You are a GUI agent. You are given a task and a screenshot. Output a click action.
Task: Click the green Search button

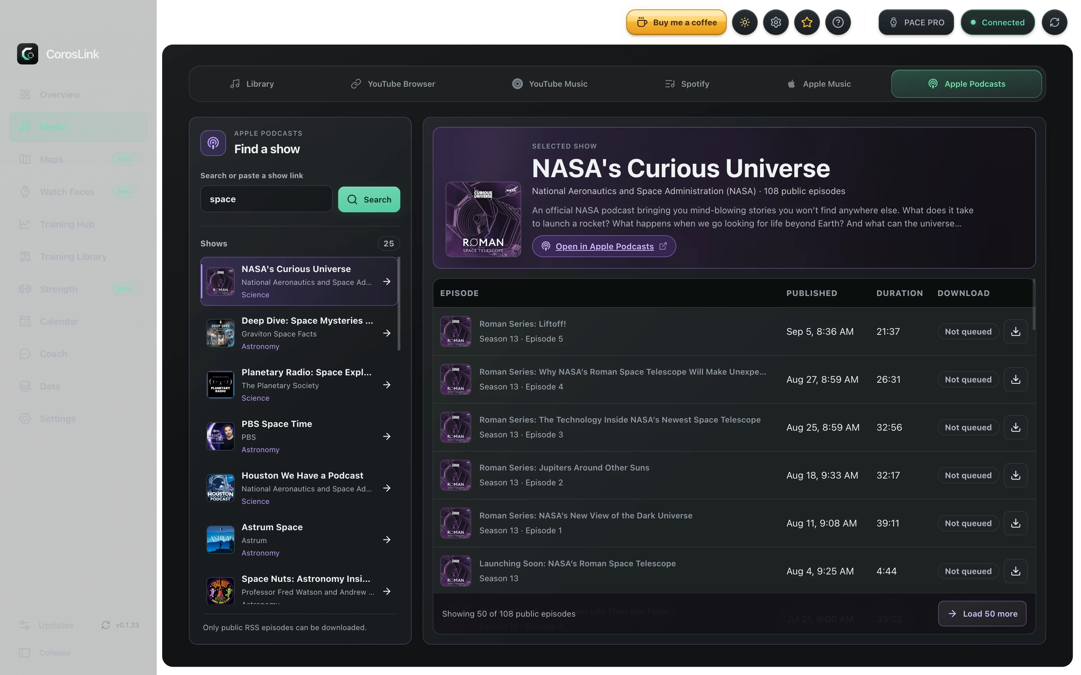pyautogui.click(x=369, y=199)
